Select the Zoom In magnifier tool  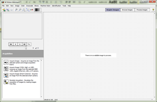pos(16,10)
